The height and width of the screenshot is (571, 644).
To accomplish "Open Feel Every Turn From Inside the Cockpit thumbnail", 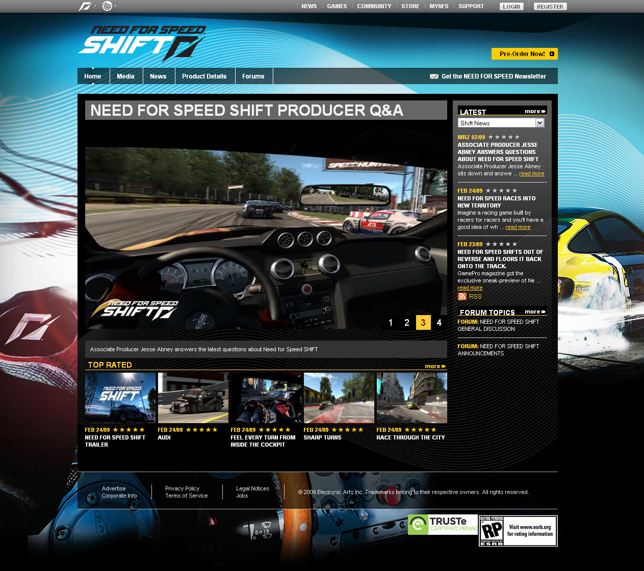I will [x=266, y=398].
